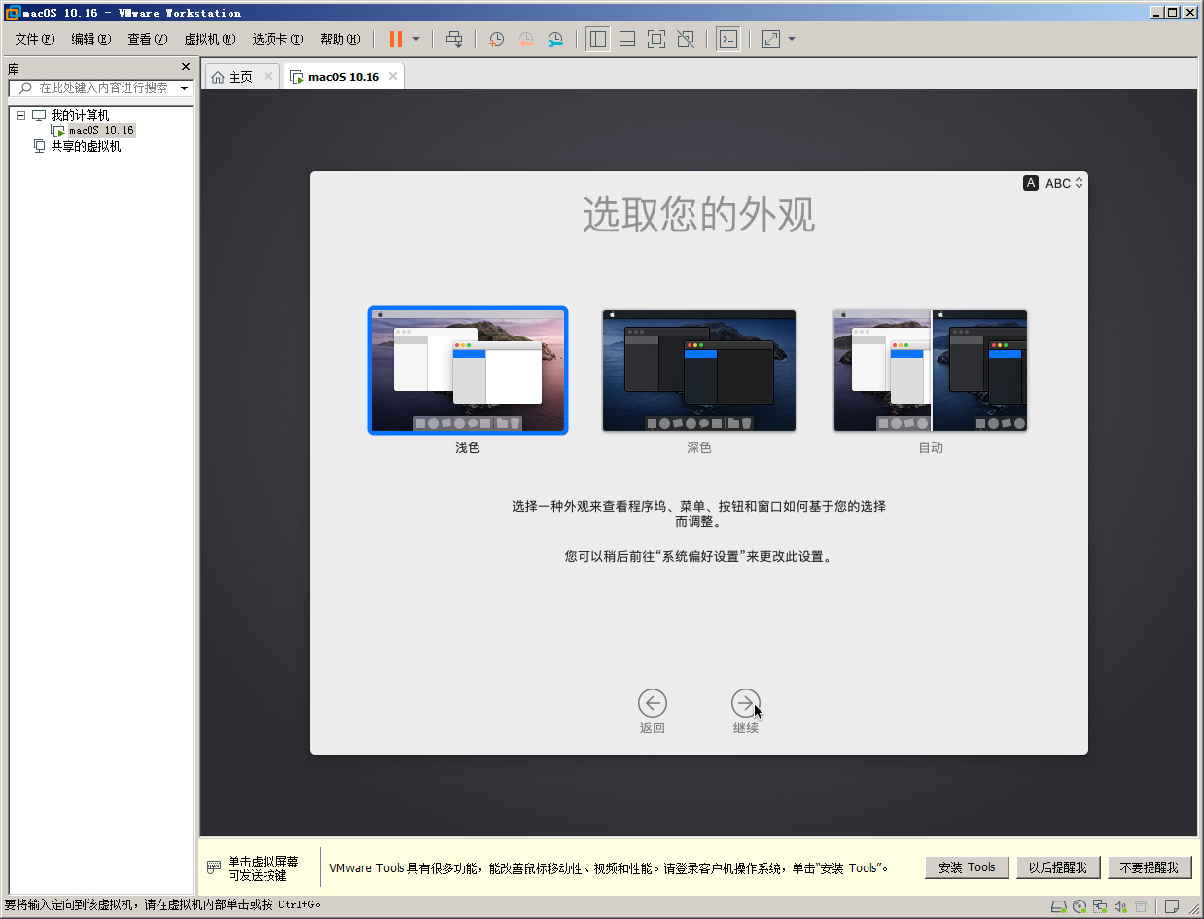Open the 文件 menu
The height and width of the screenshot is (919, 1204).
tap(35, 39)
